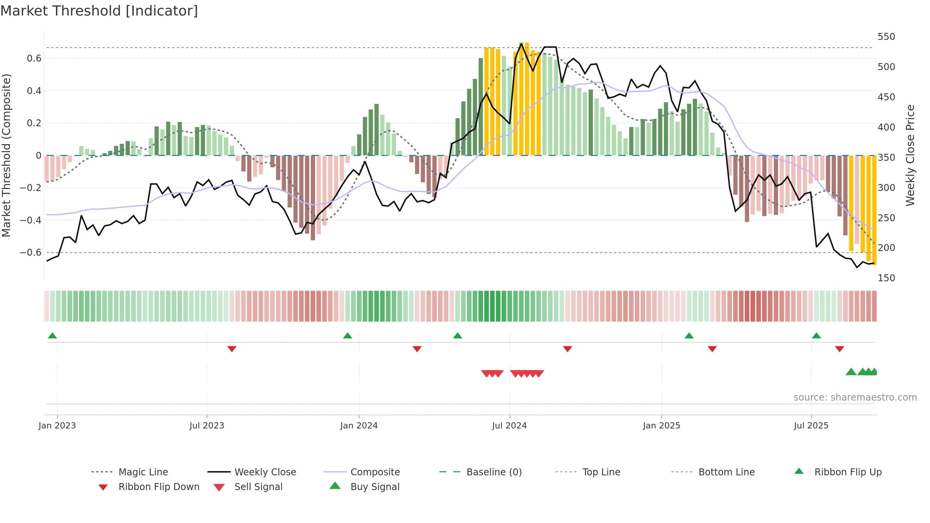Screen dimensions: 930x523
Task: Click the Weekly Close Price axis title
Action: pos(910,155)
